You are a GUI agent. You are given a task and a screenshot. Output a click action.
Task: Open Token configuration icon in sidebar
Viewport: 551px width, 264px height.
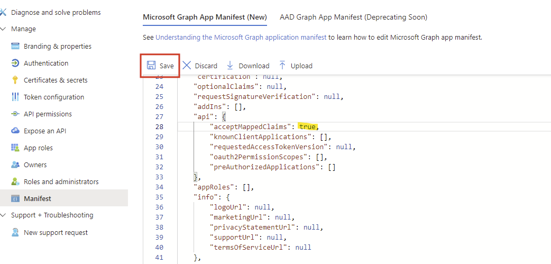point(15,97)
